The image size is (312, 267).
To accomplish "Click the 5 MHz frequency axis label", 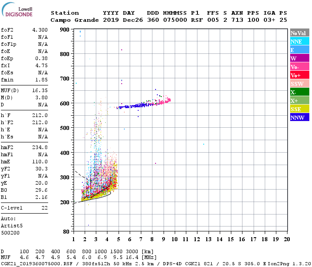I will [x=119, y=239].
